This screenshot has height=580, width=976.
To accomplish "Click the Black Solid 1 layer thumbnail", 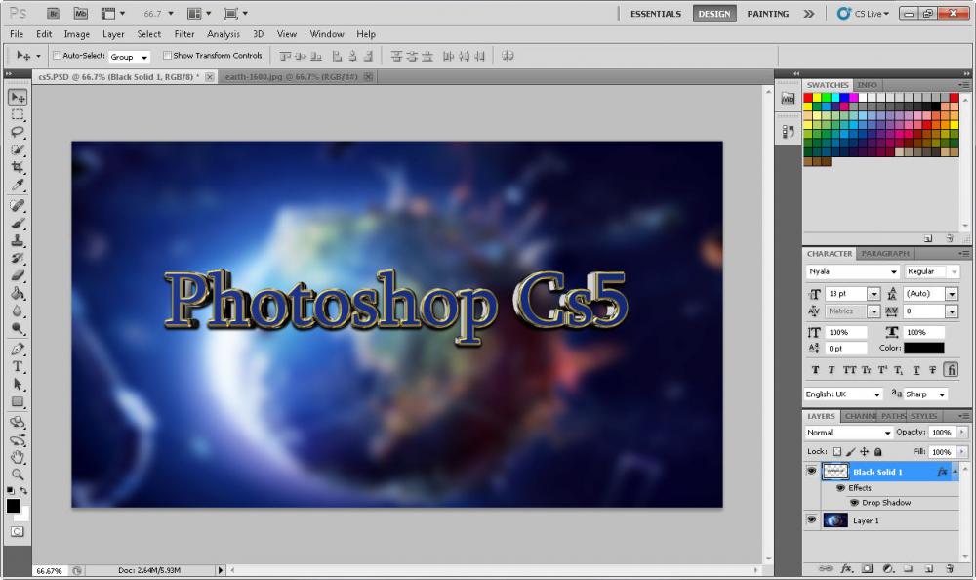I will (x=835, y=472).
